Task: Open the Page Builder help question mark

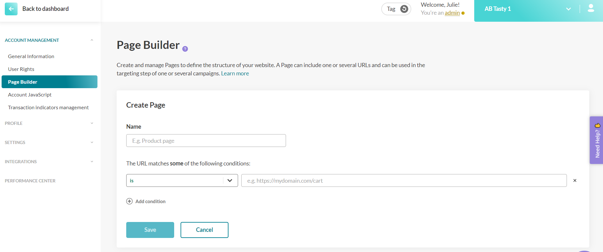Action: [185, 49]
